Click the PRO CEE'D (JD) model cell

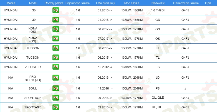click(x=33, y=78)
